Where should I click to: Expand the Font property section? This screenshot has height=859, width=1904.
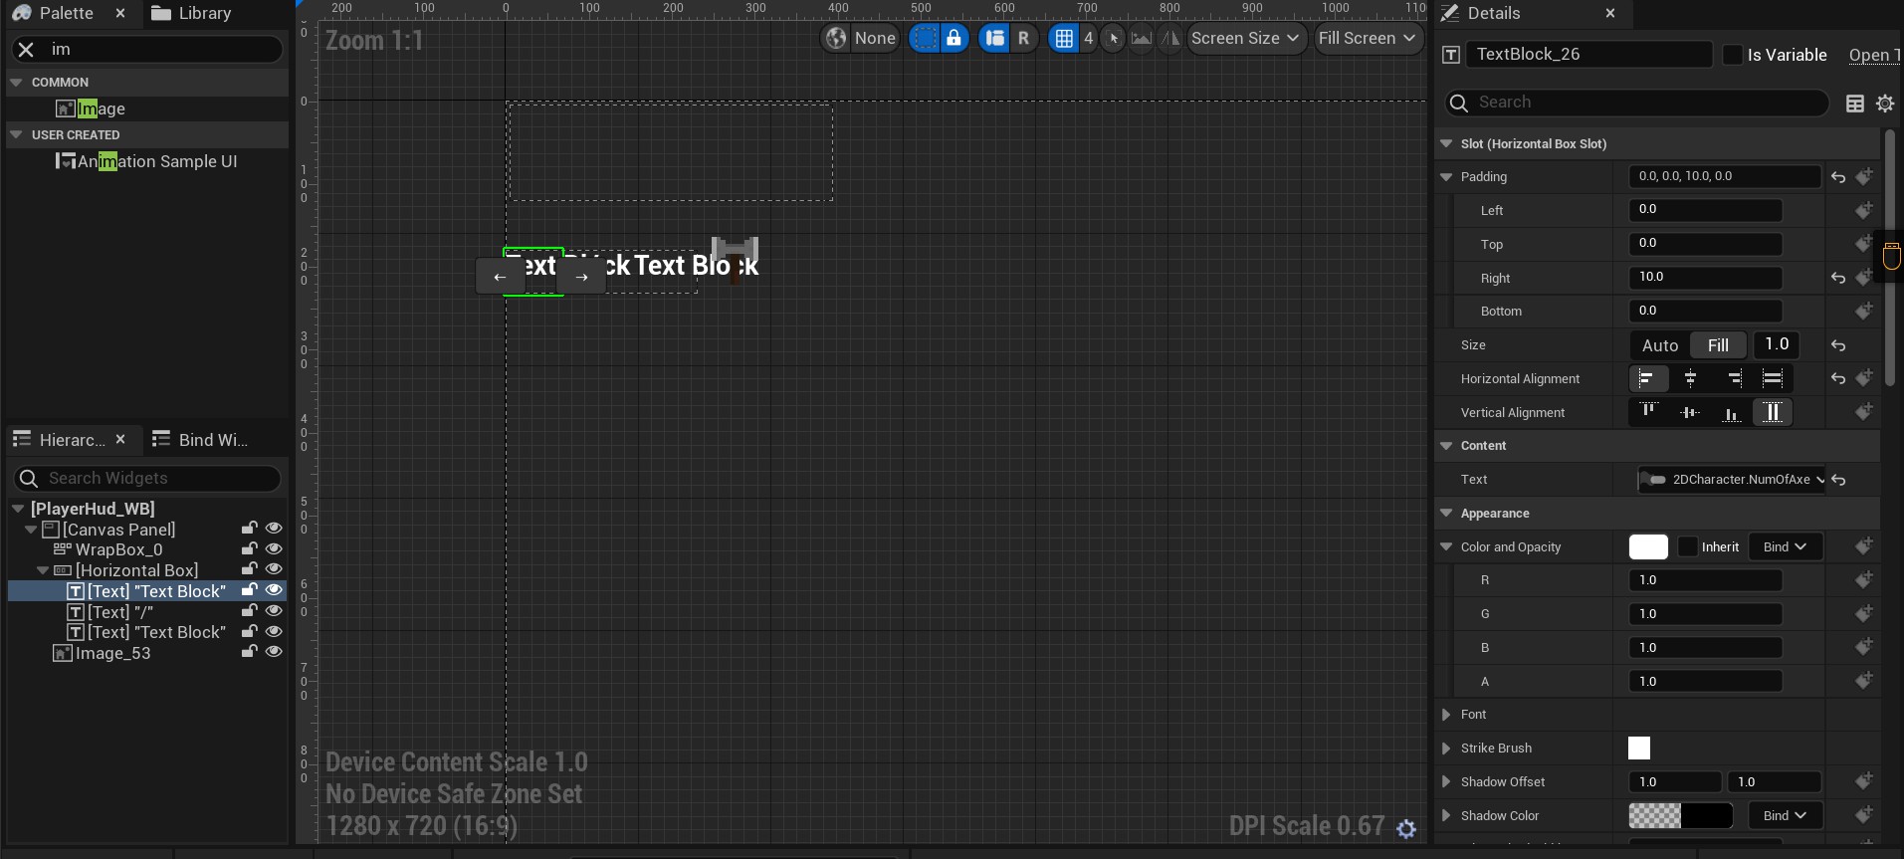[x=1446, y=715]
